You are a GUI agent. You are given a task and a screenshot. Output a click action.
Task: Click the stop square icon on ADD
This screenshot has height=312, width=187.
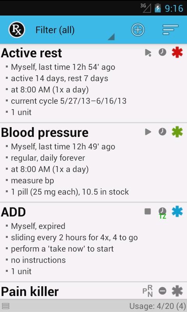click(x=148, y=211)
